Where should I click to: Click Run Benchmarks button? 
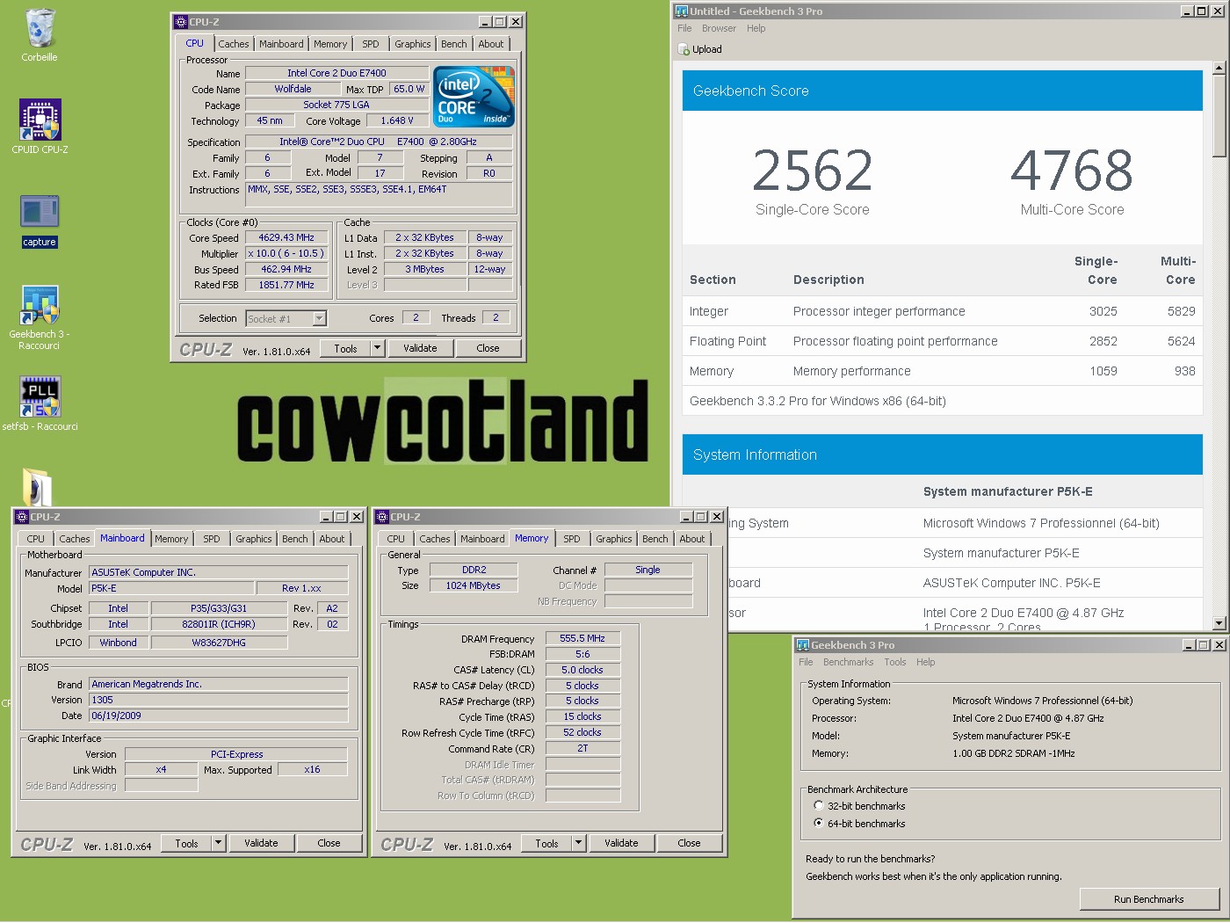pos(1149,899)
